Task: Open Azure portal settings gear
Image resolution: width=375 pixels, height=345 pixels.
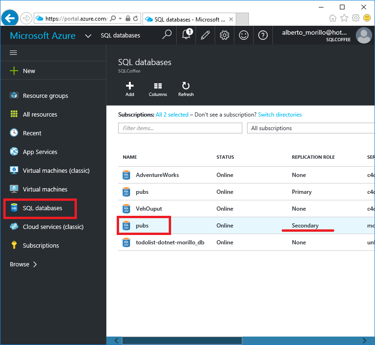Action: [x=225, y=35]
